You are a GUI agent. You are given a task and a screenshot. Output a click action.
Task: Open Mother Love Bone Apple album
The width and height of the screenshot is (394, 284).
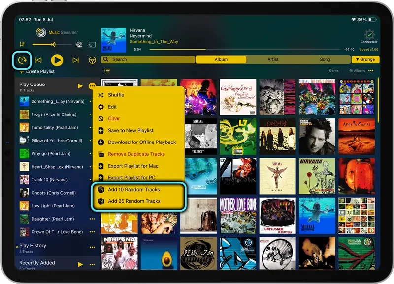[277, 97]
